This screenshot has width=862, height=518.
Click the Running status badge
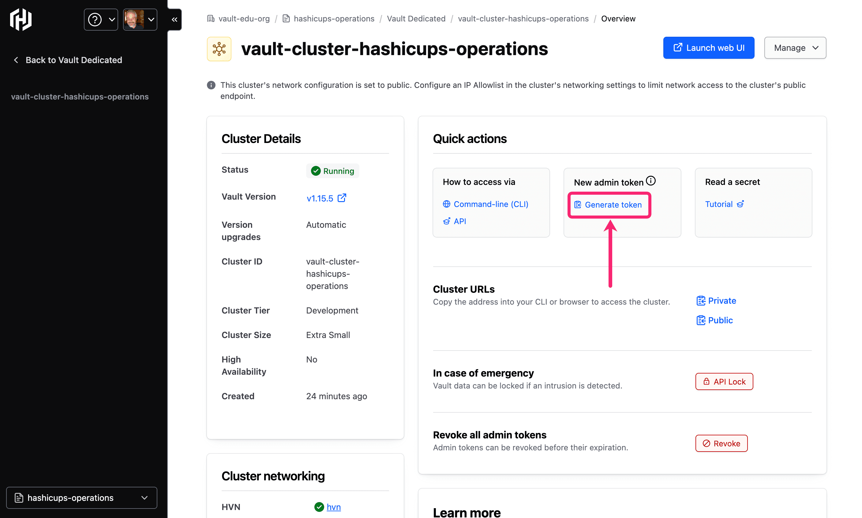(x=332, y=171)
